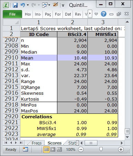
Task: Select column header 3
Action: click(103, 22)
